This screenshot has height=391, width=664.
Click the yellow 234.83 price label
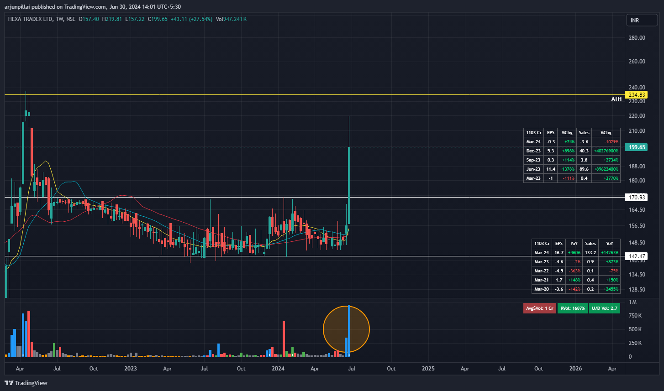tap(637, 95)
